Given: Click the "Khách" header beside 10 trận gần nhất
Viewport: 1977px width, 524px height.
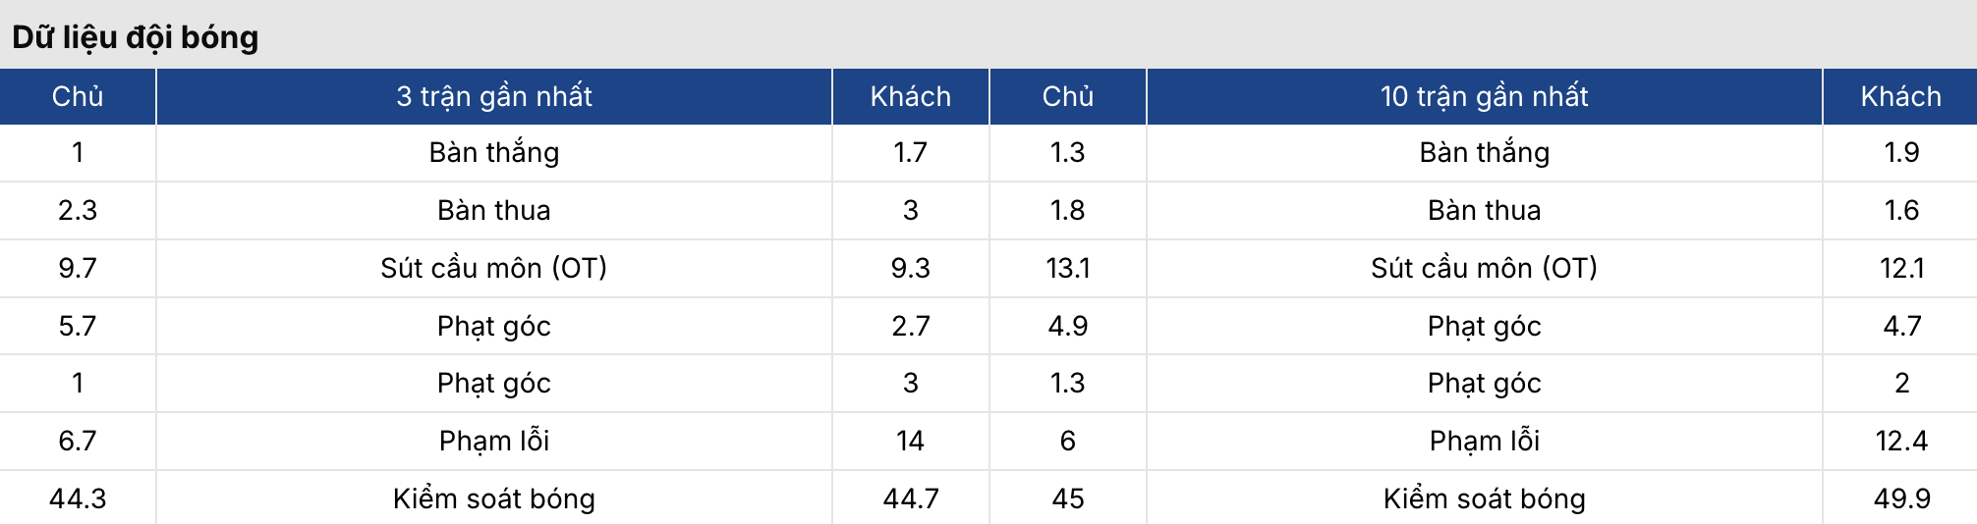Looking at the screenshot, I should pyautogui.click(x=1900, y=96).
